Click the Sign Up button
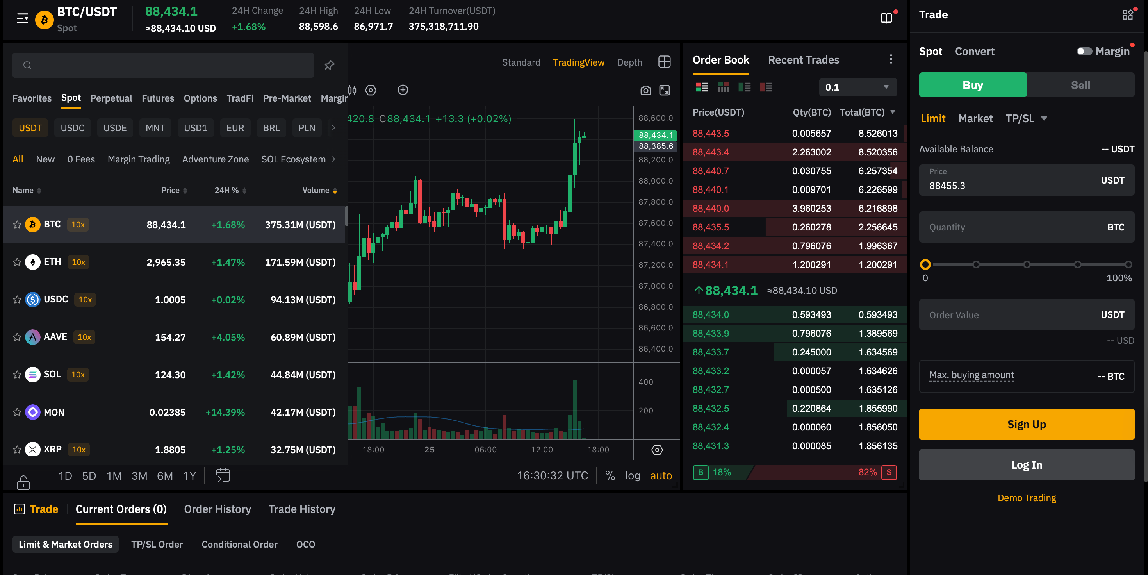1148x575 pixels. (1026, 424)
